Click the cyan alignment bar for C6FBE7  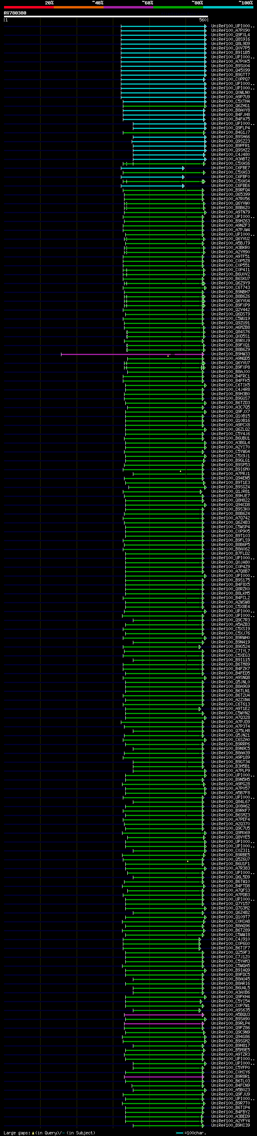click(x=153, y=168)
